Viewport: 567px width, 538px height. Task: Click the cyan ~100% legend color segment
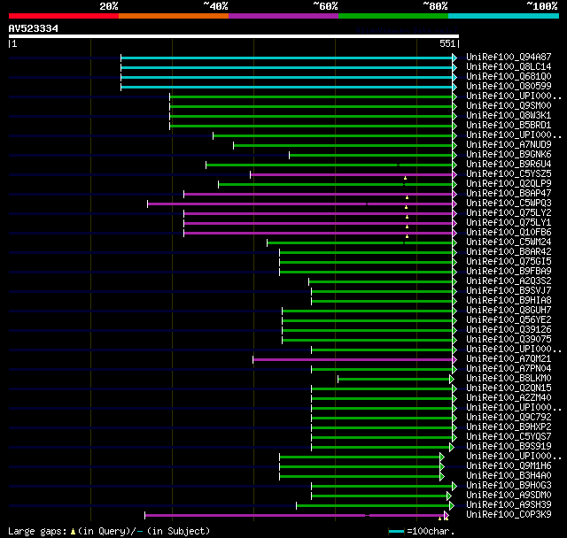(x=504, y=16)
